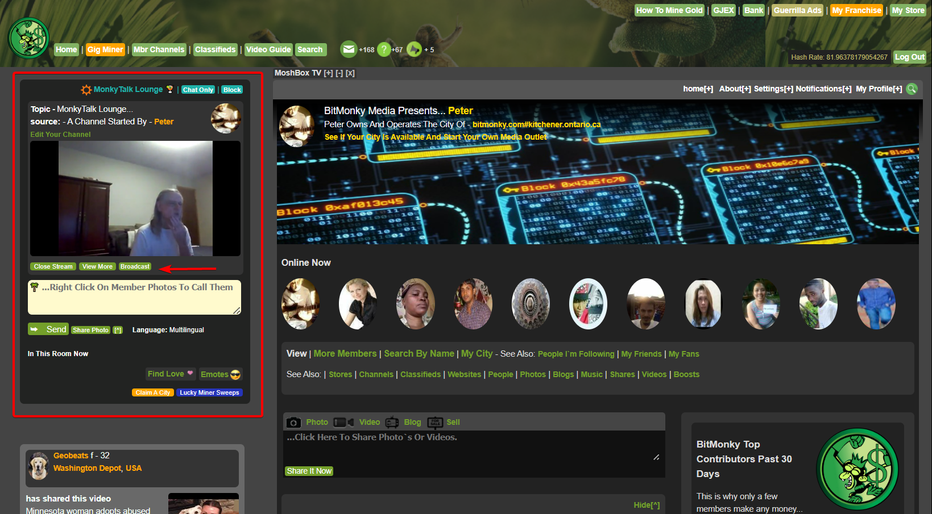The height and width of the screenshot is (514, 932).
Task: Click the BitMonky monkey logo at top left
Action: click(28, 38)
